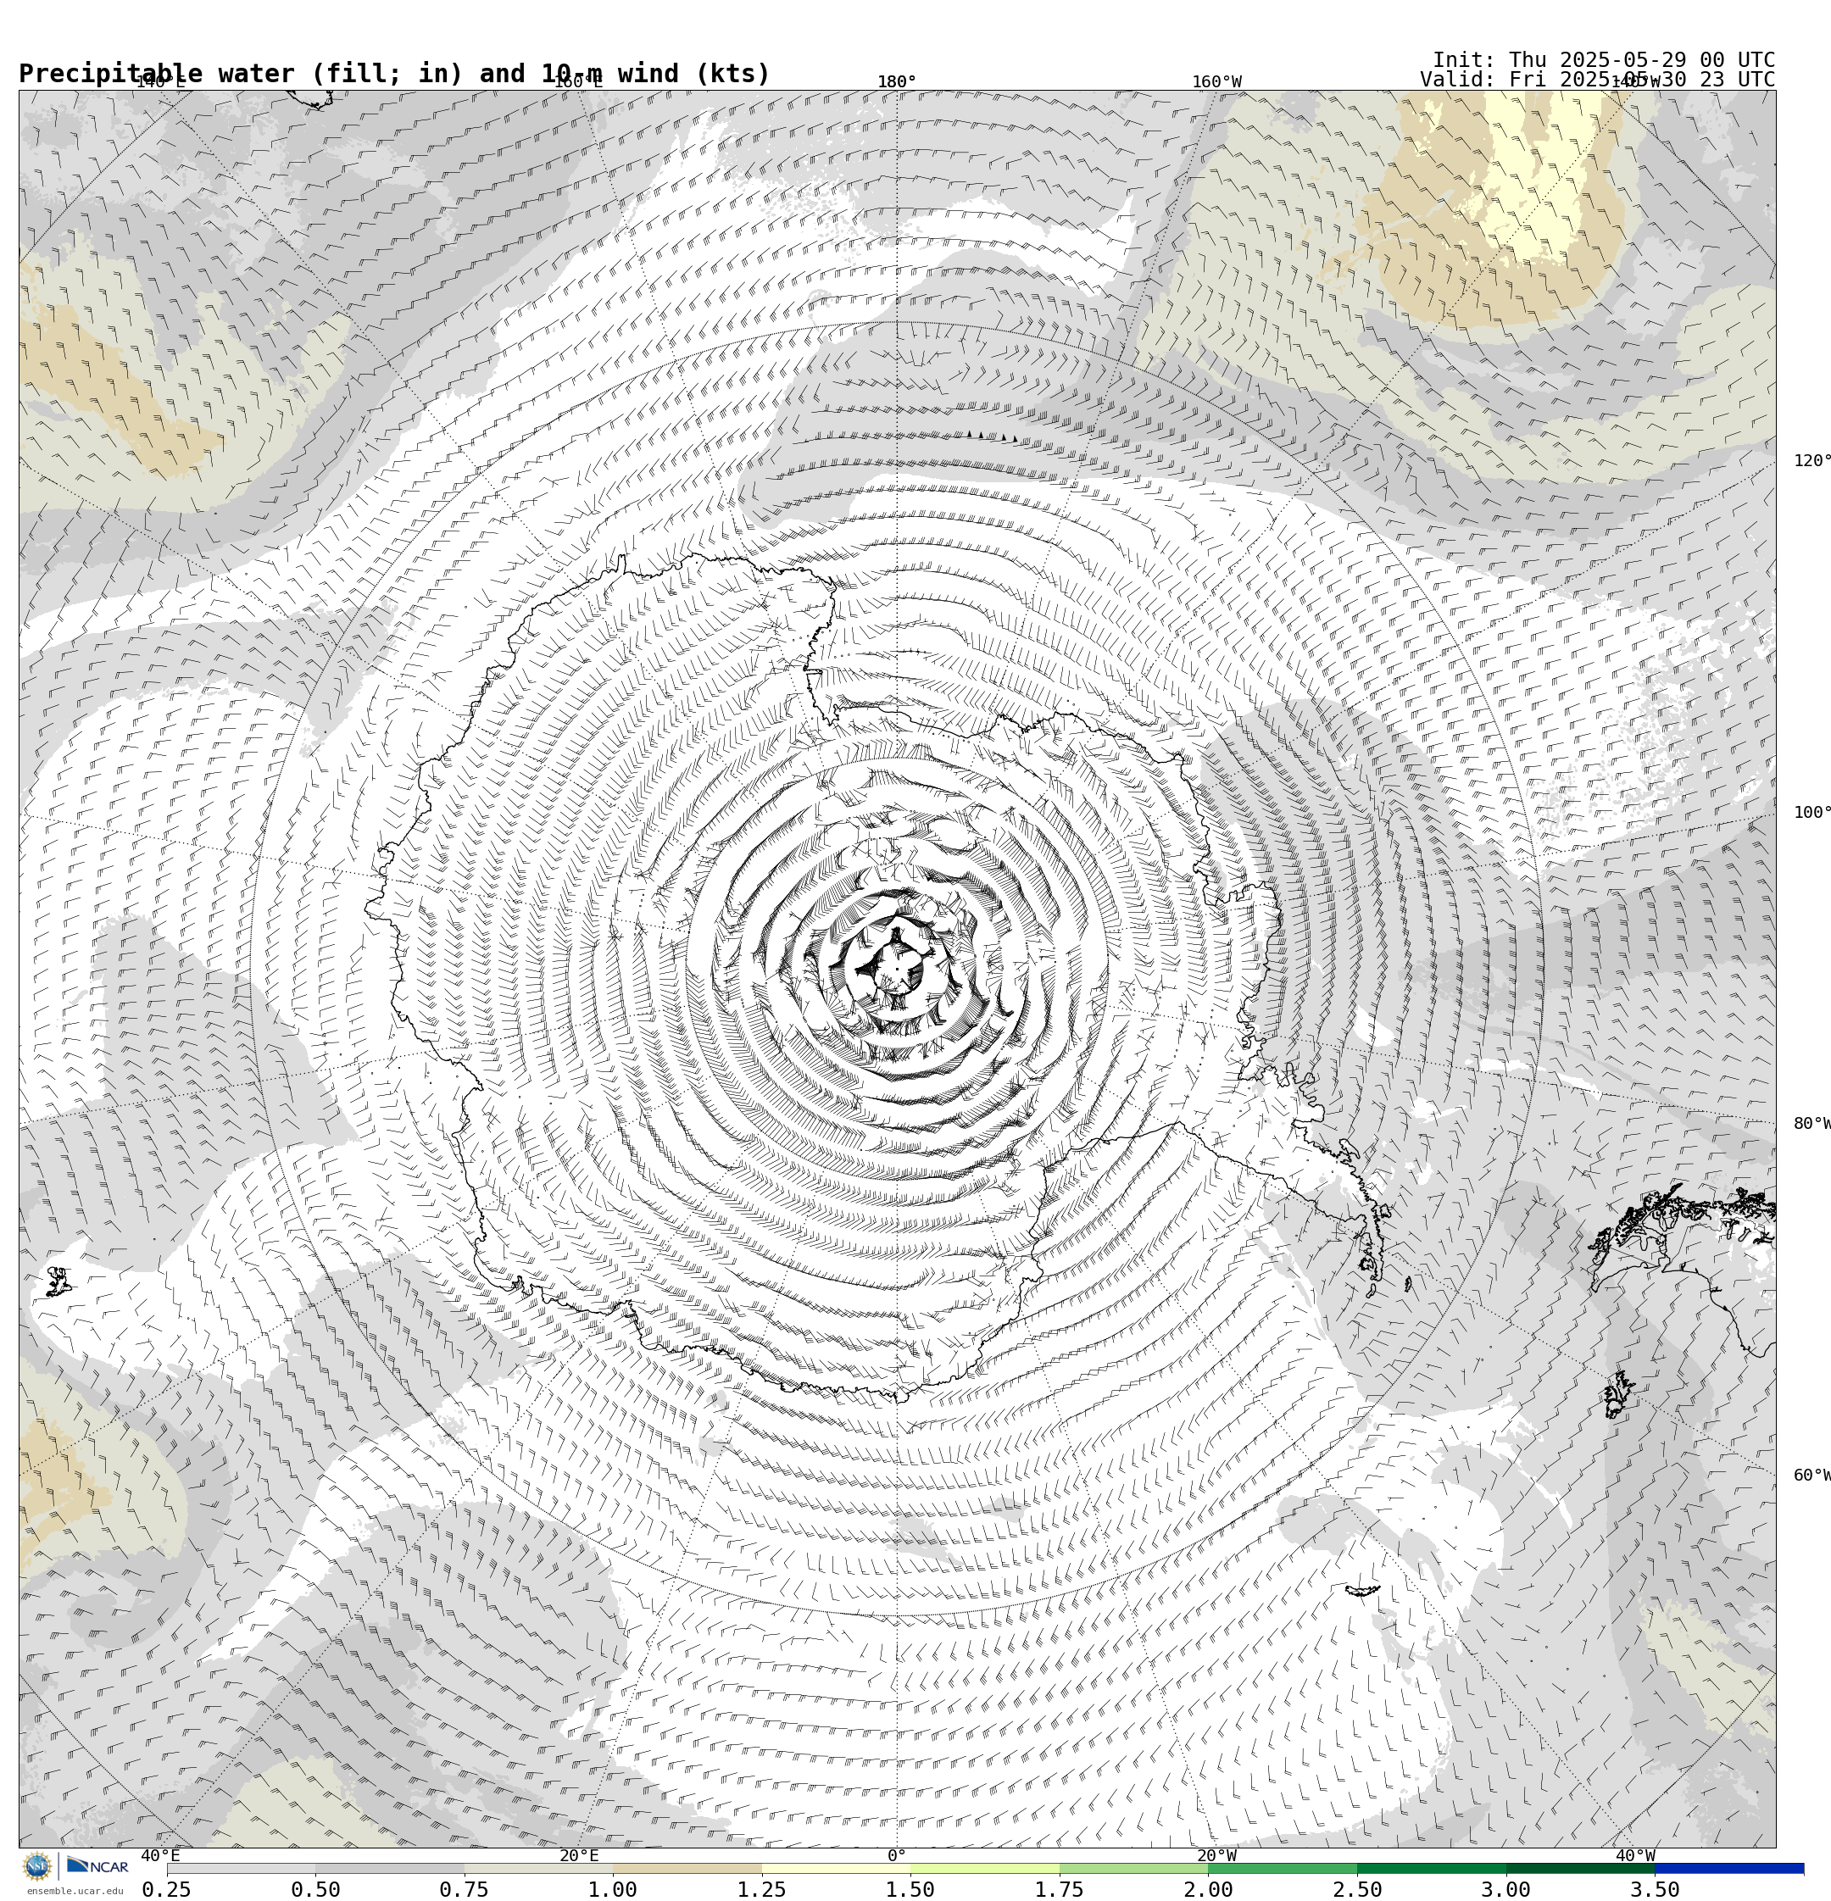Viewport: 1831px width, 1901px height.
Task: Click the pale gray-green swatch between 0.75 and 1.00
Action: 538,1868
